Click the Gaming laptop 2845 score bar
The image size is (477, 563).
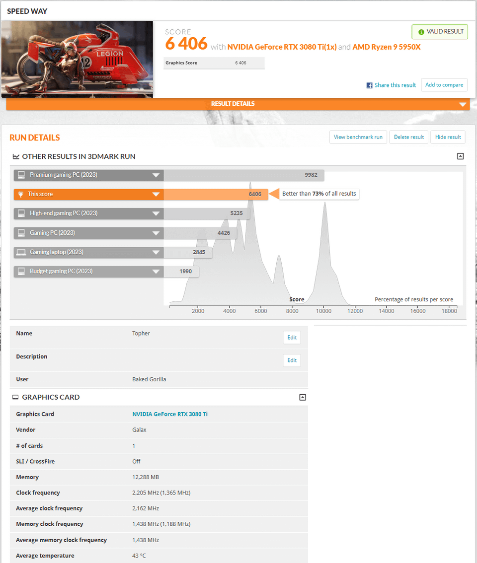tap(188, 252)
